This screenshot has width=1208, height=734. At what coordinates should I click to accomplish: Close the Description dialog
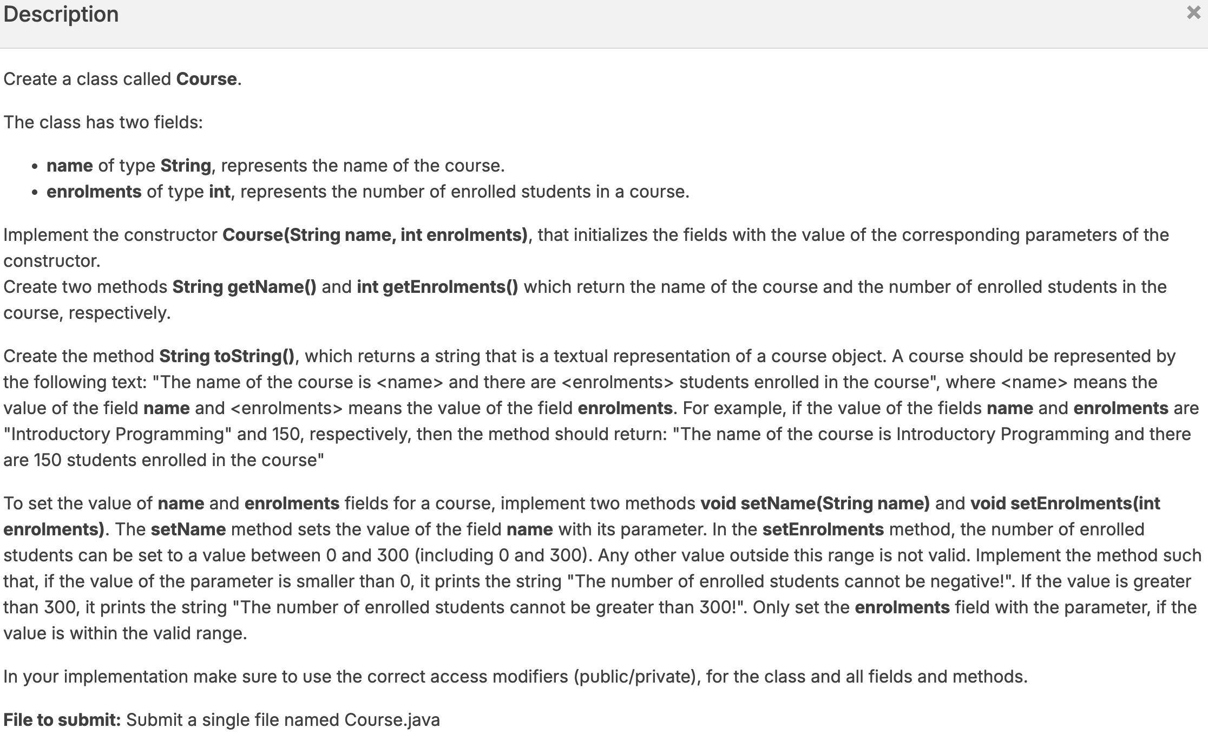tap(1193, 13)
